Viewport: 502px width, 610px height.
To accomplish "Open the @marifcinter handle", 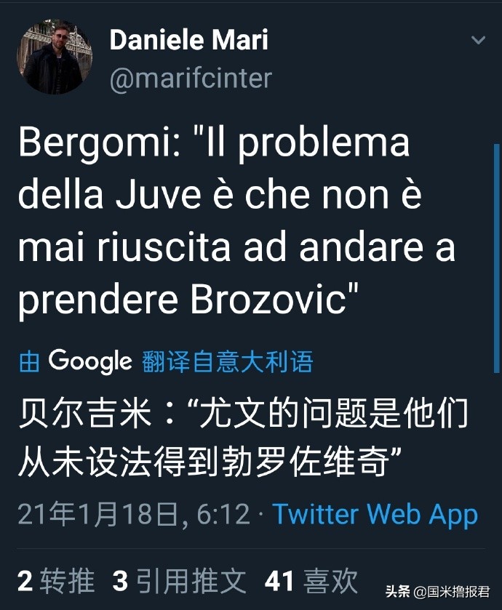I will [191, 79].
